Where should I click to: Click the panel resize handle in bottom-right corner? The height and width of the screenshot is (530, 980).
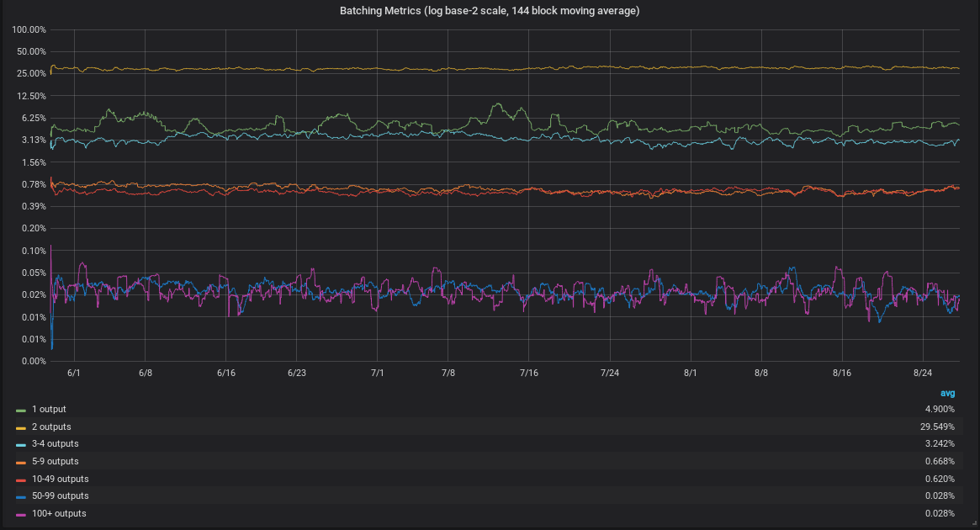(x=974, y=522)
